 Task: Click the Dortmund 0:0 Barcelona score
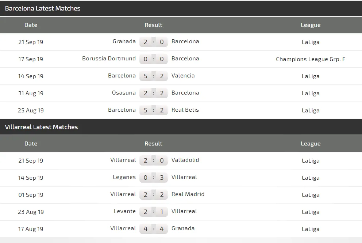(153, 59)
